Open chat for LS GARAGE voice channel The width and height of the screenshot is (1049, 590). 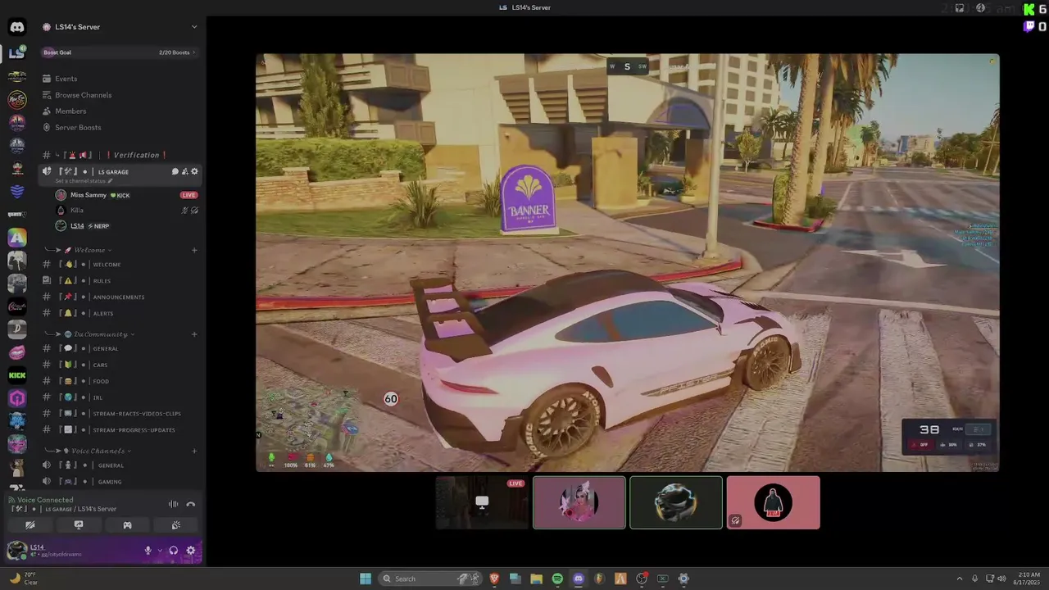tap(175, 172)
